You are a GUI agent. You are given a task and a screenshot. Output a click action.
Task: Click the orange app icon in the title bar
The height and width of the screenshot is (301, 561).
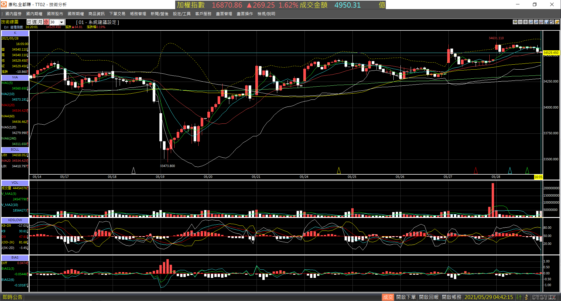pyautogui.click(x=4, y=4)
